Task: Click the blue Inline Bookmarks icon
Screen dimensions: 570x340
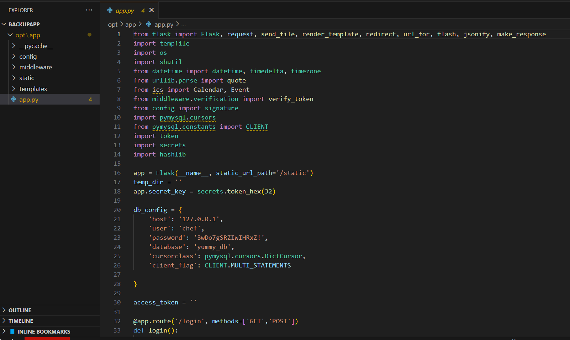Action: [12, 331]
